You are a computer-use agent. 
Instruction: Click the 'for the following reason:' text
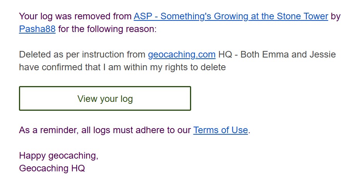[107, 29]
